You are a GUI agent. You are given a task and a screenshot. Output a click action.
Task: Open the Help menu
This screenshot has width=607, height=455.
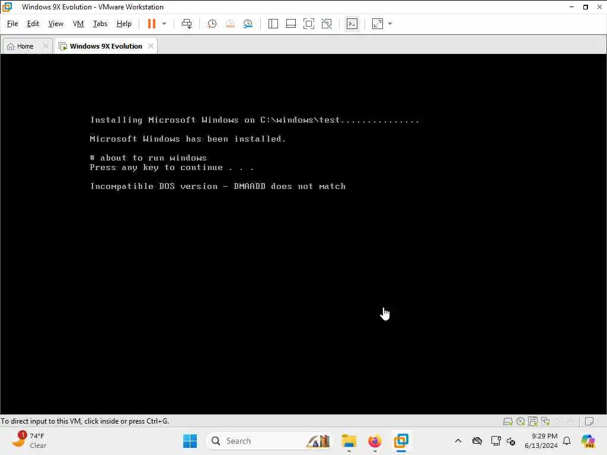click(124, 24)
